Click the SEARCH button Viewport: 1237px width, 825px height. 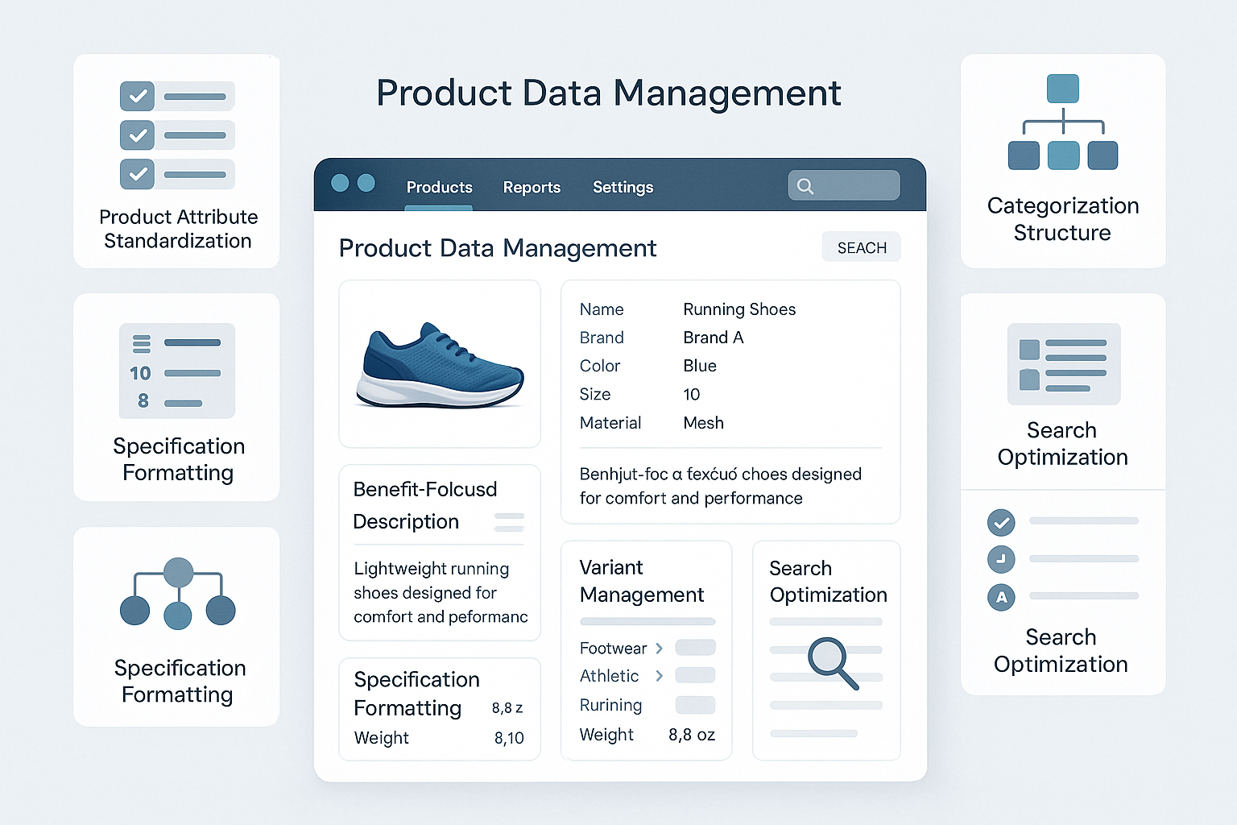[x=861, y=247]
